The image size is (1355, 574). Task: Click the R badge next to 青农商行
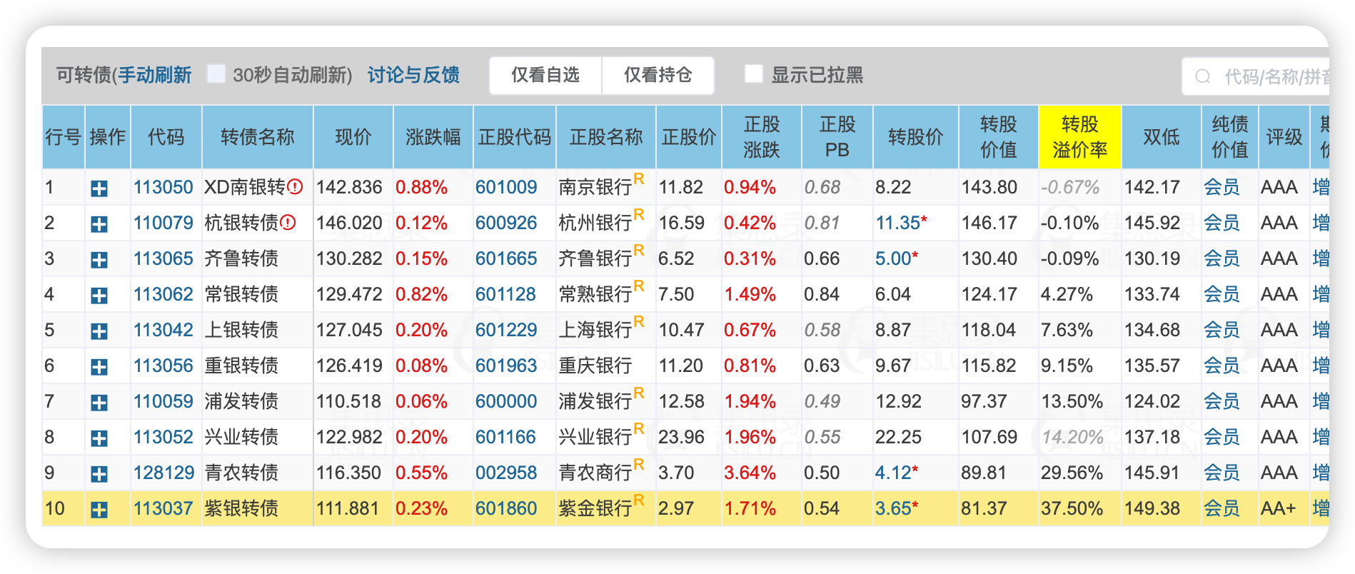coord(639,464)
